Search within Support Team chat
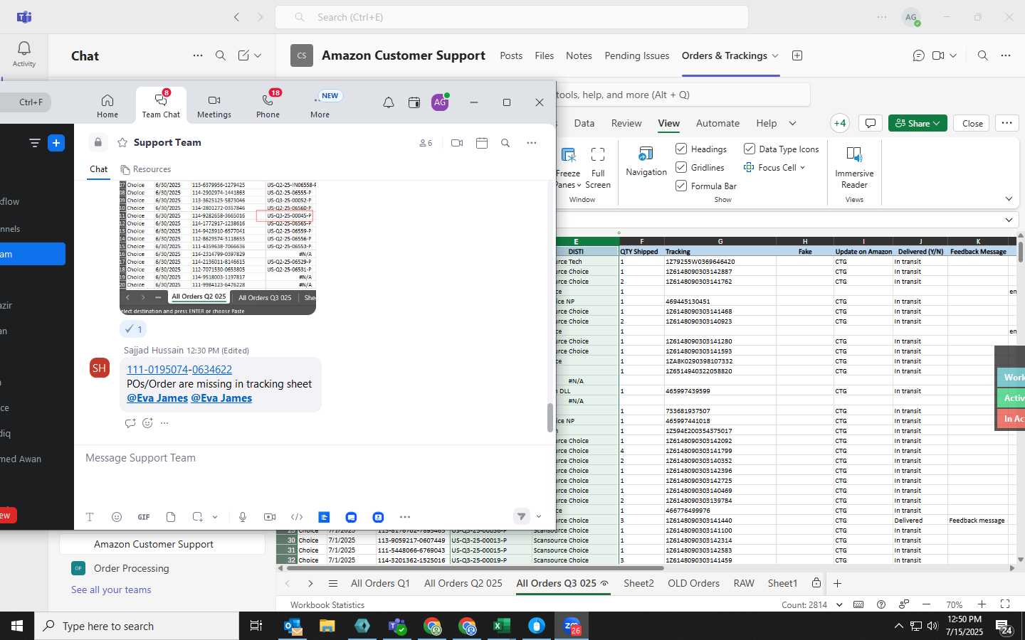Image resolution: width=1025 pixels, height=640 pixels. click(x=505, y=143)
